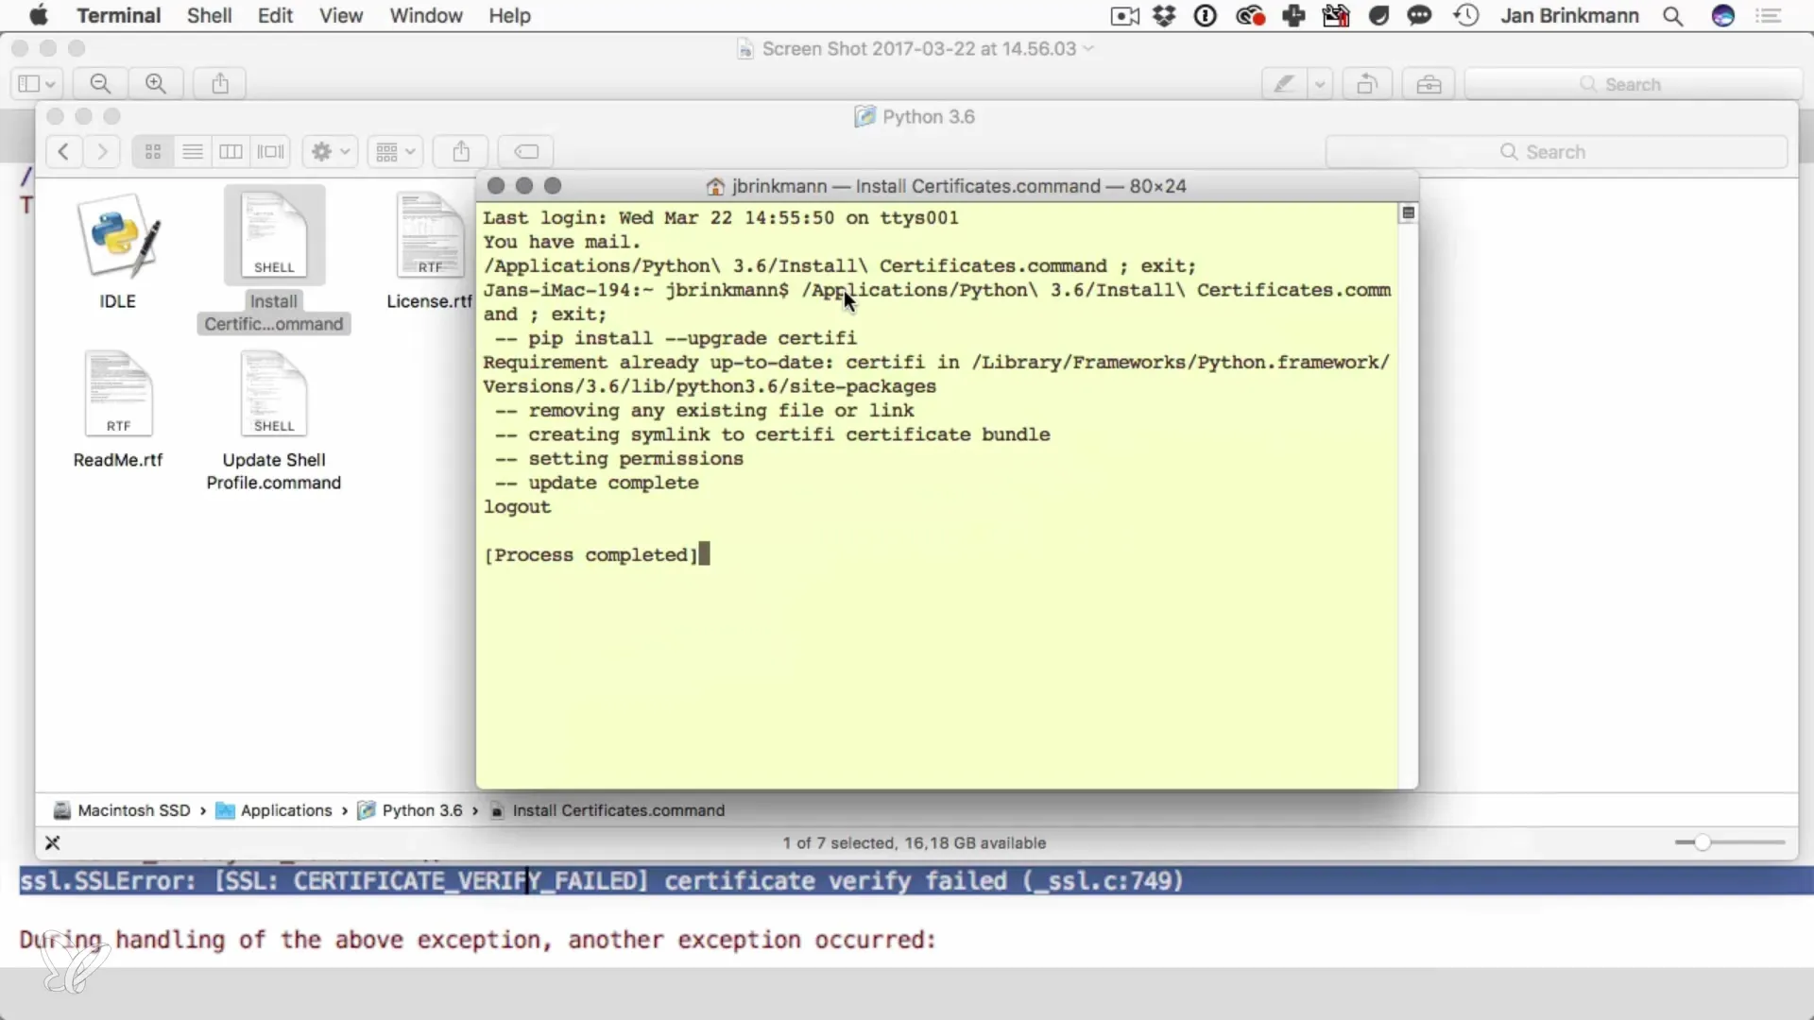
Task: Click the Siri icon in menu bar
Action: [1723, 15]
